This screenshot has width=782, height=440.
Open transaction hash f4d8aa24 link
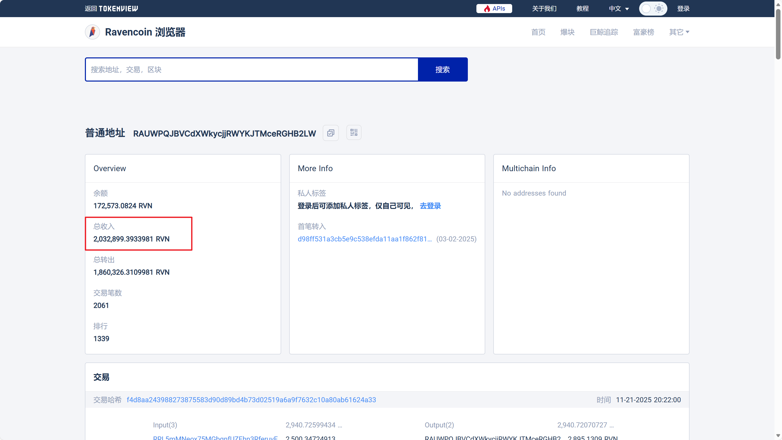click(251, 400)
